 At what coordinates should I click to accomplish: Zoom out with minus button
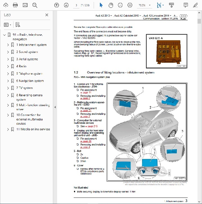pos(120,5)
